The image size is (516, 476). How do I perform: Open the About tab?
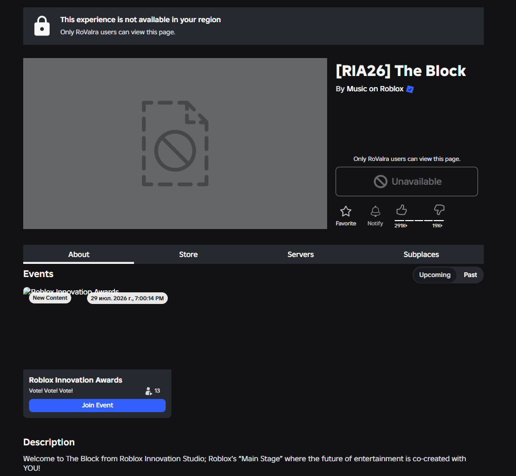(79, 254)
